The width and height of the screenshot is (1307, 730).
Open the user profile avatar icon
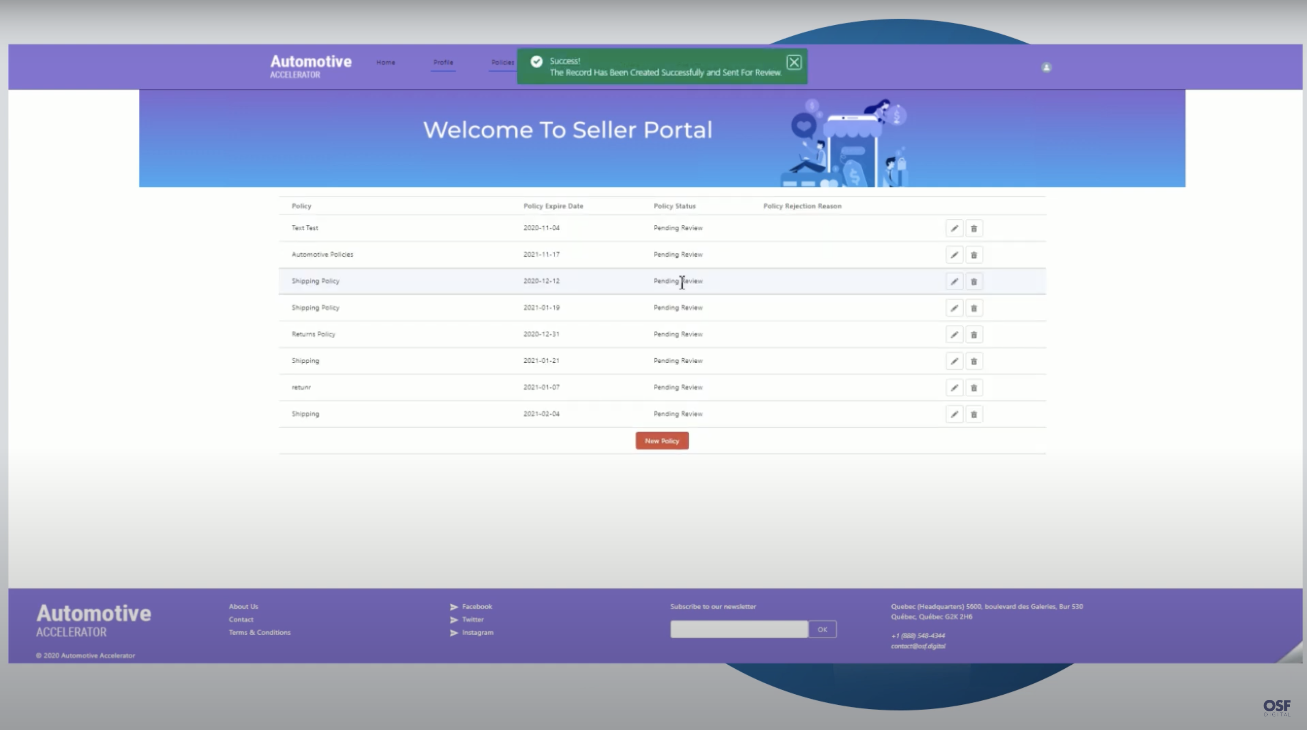(x=1046, y=68)
